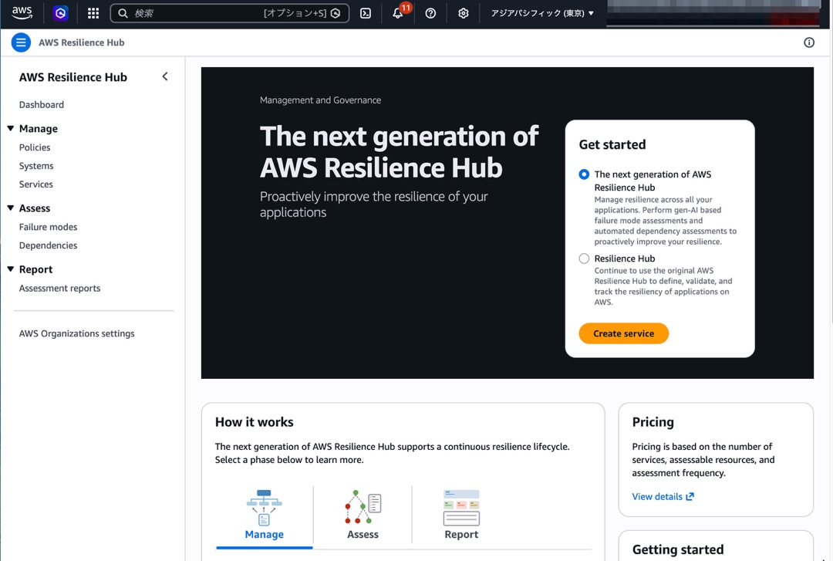The height and width of the screenshot is (561, 833).
Task: Open the AWS home logo
Action: tap(22, 13)
